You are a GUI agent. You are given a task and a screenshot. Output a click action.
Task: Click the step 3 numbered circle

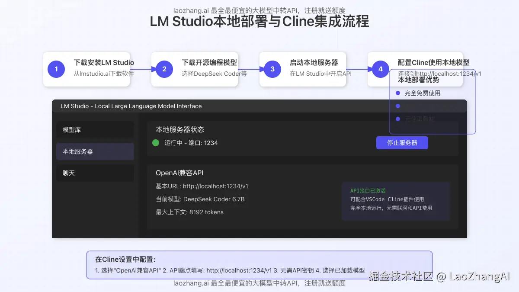click(x=272, y=69)
